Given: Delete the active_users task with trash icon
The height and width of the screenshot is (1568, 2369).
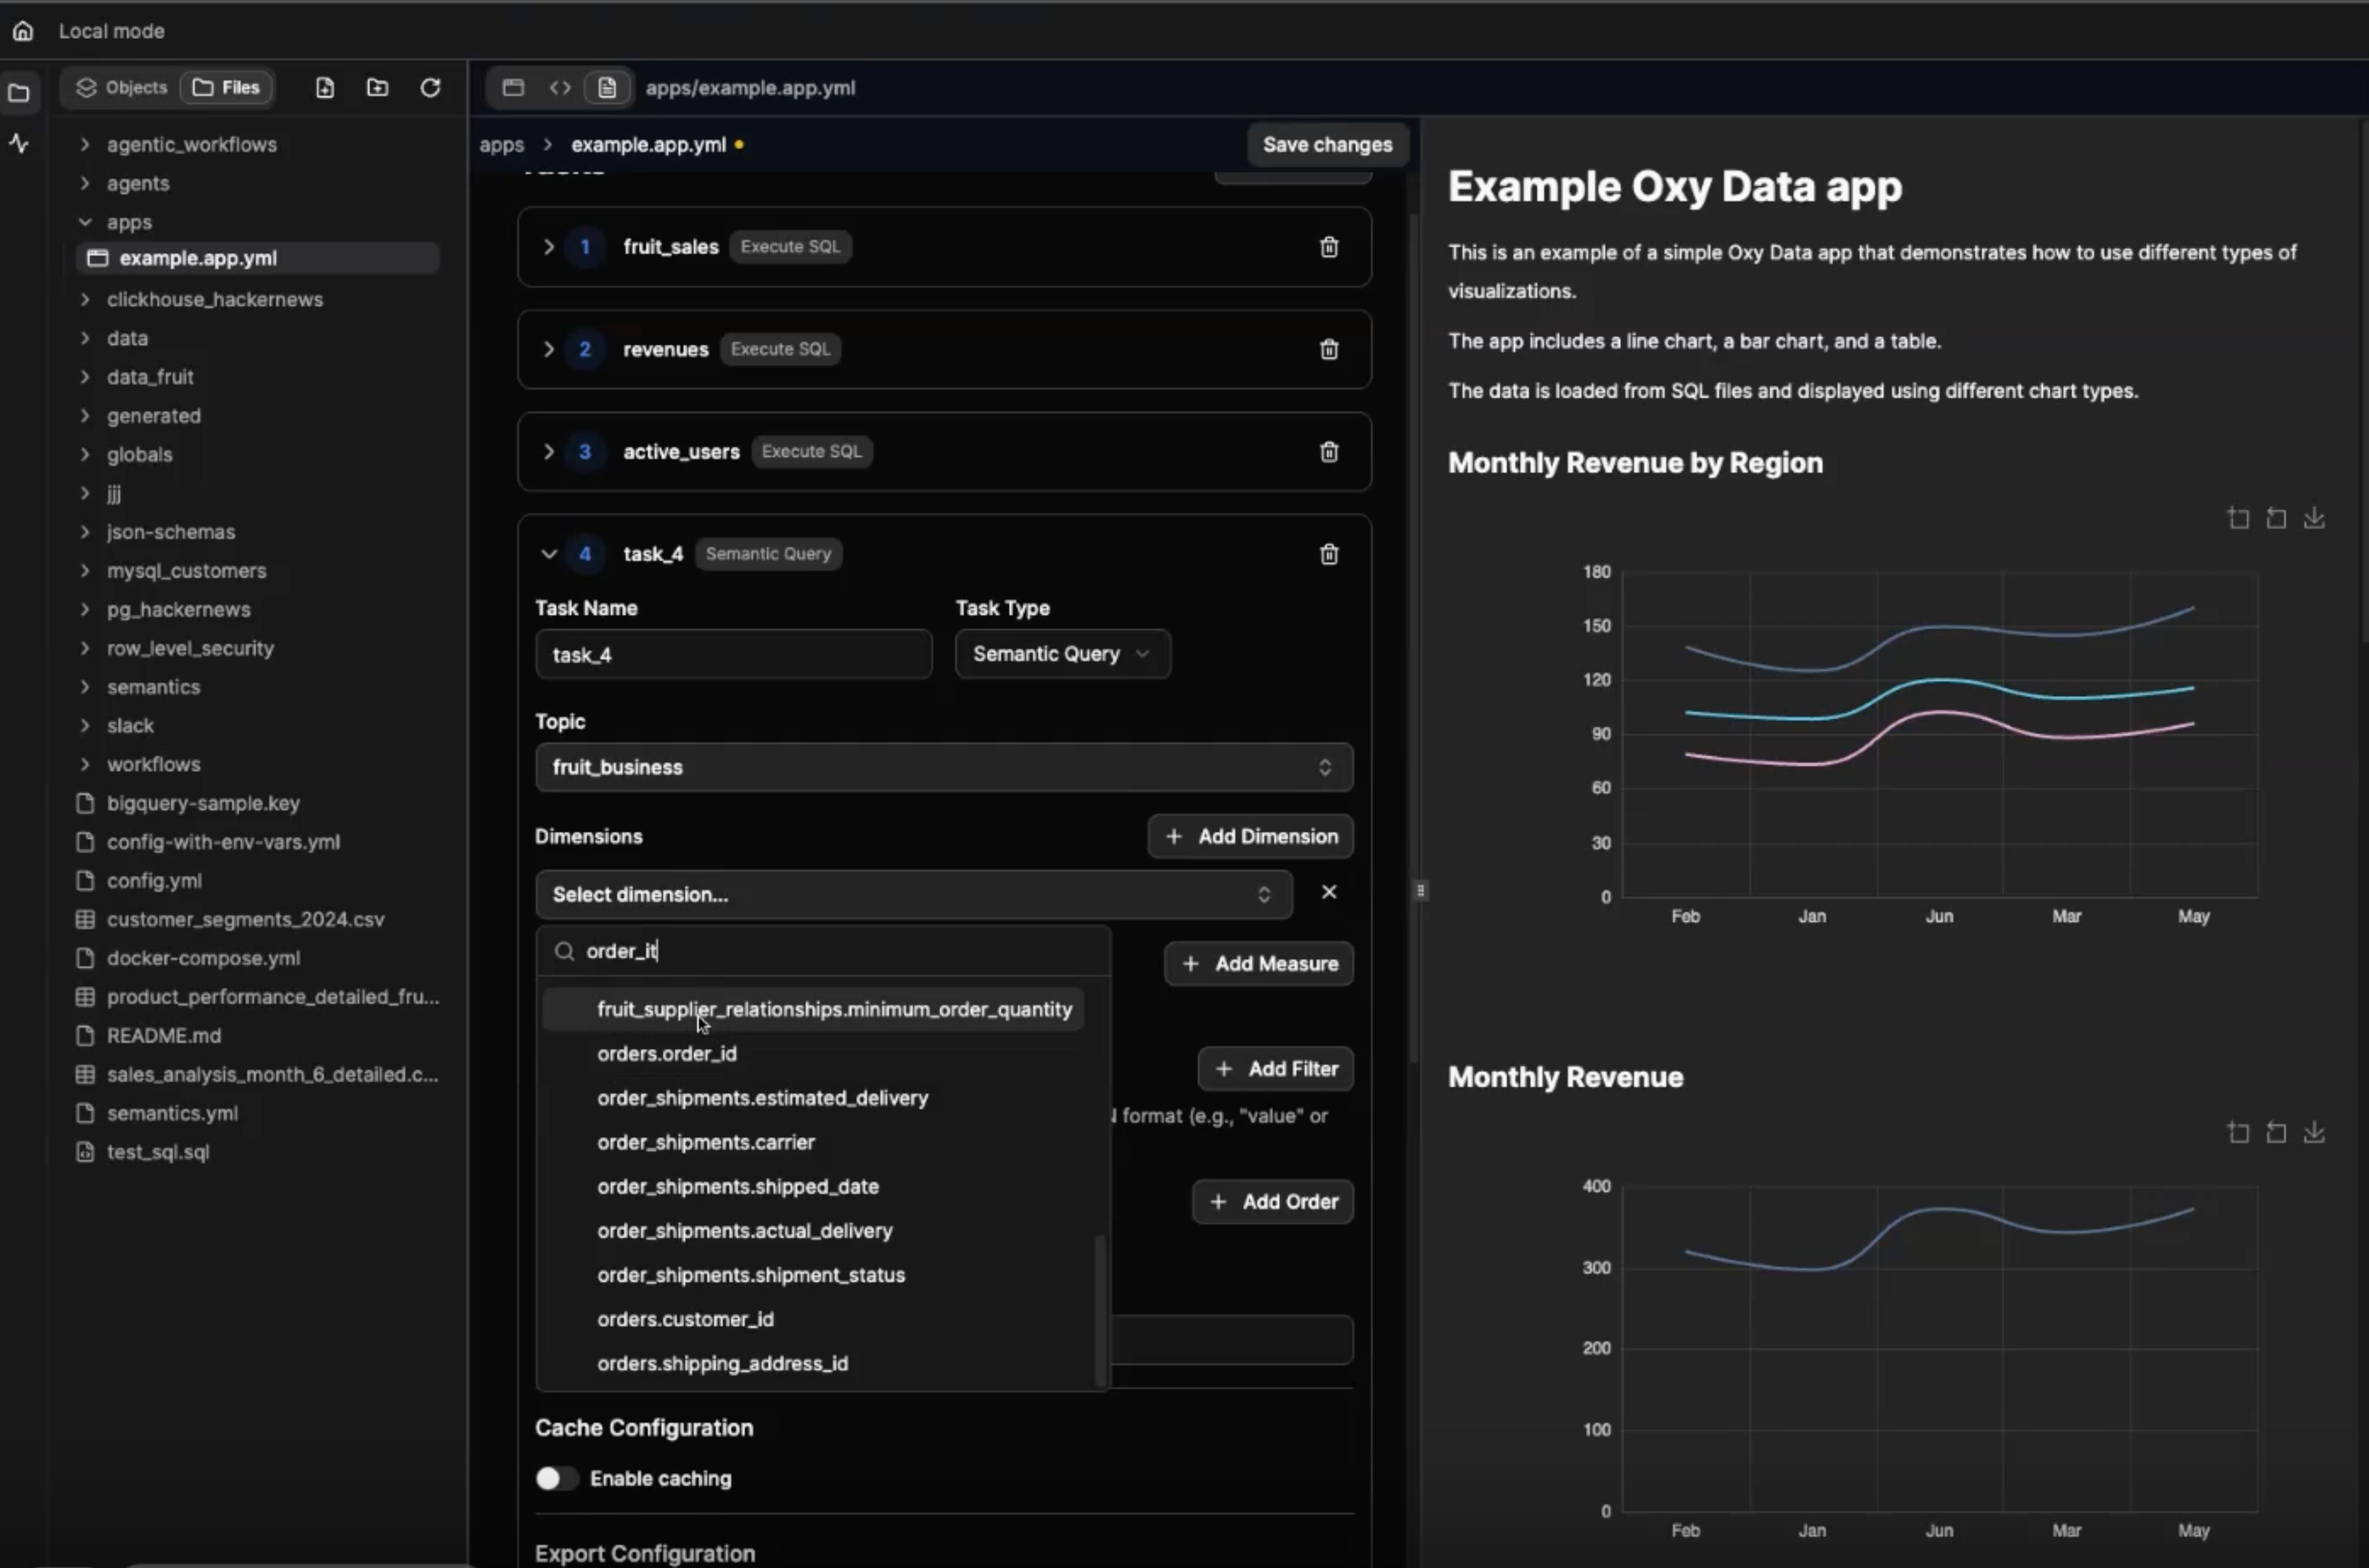Looking at the screenshot, I should pos(1328,452).
